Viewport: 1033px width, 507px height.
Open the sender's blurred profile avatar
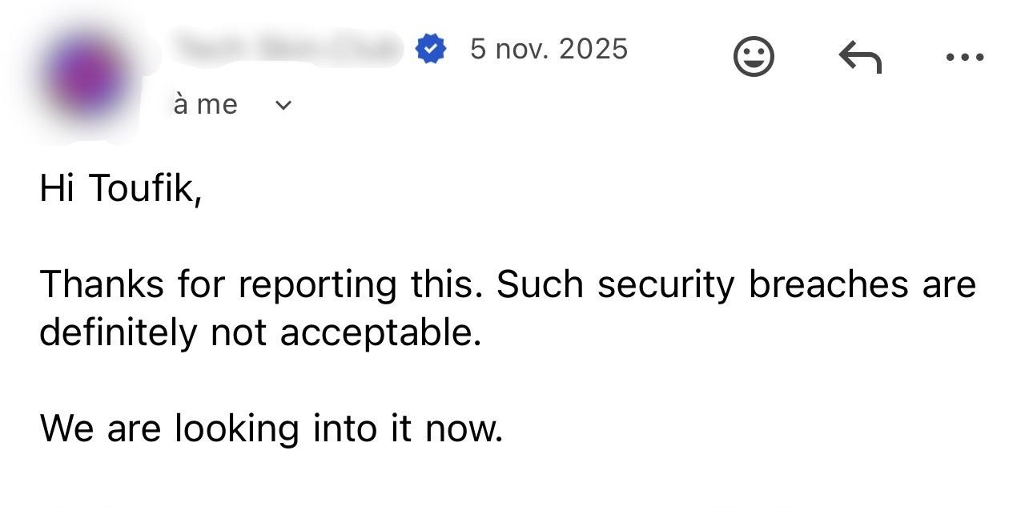(88, 78)
